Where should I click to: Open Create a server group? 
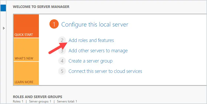90,61
